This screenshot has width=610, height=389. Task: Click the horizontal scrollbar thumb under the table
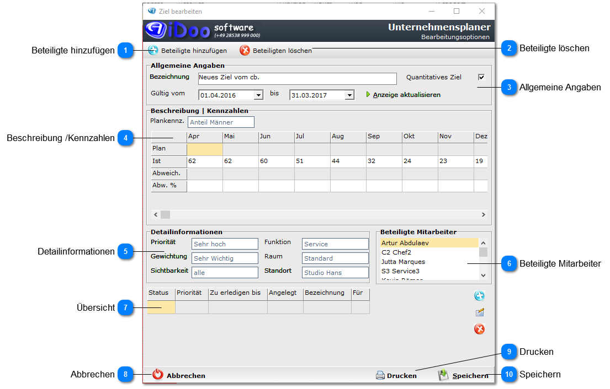[166, 214]
